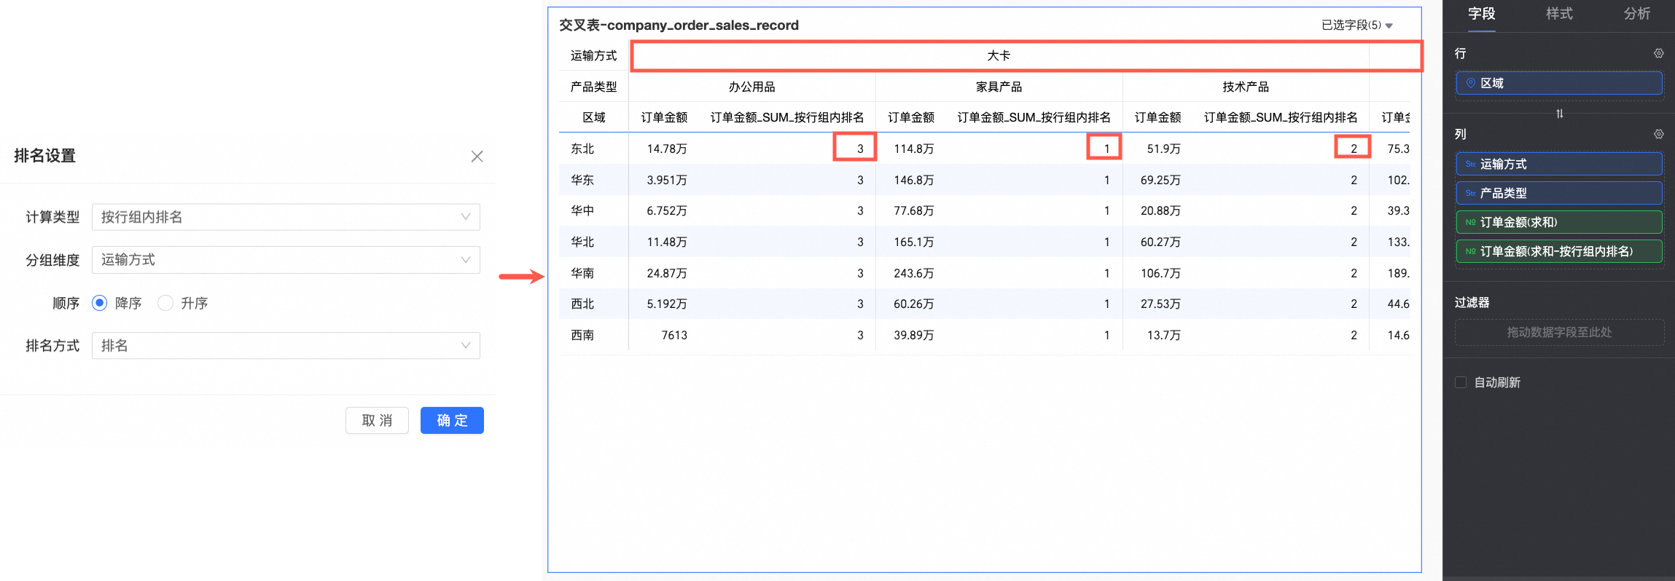This screenshot has height=581, width=1675.
Task: Click the 69.25万 cell
Action: (x=1160, y=180)
